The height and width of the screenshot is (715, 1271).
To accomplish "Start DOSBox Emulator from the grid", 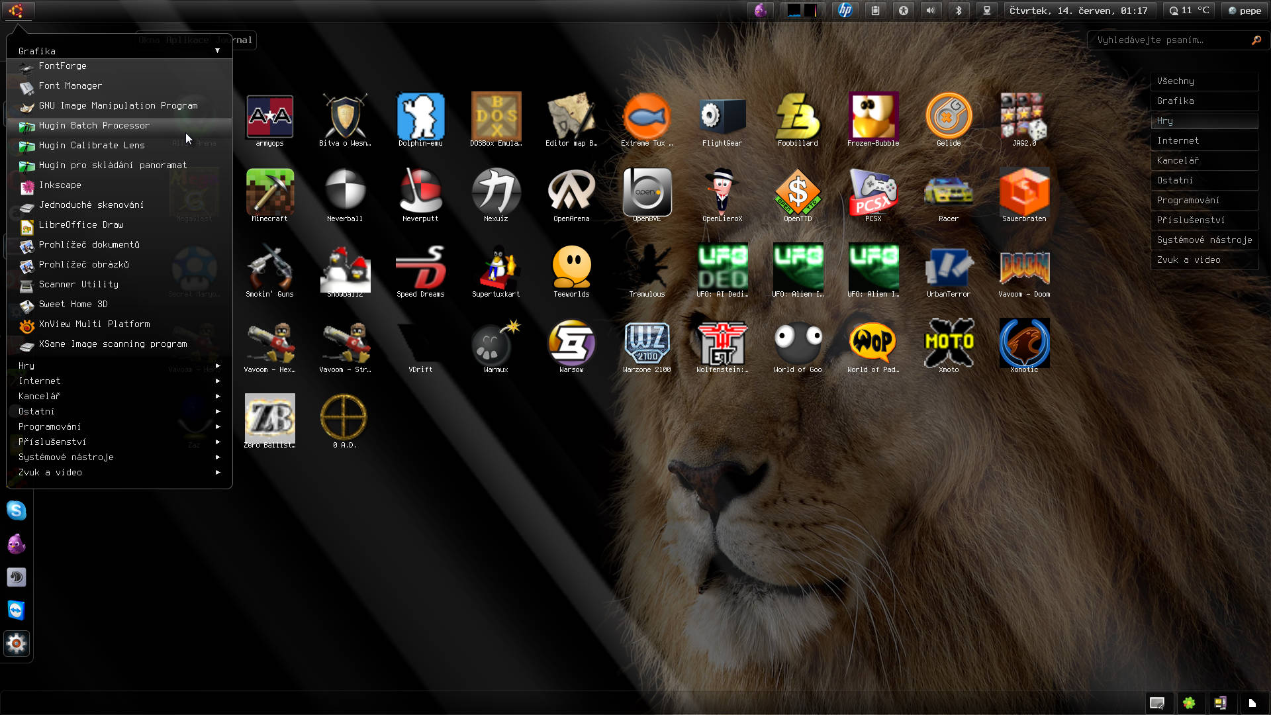I will (x=496, y=117).
